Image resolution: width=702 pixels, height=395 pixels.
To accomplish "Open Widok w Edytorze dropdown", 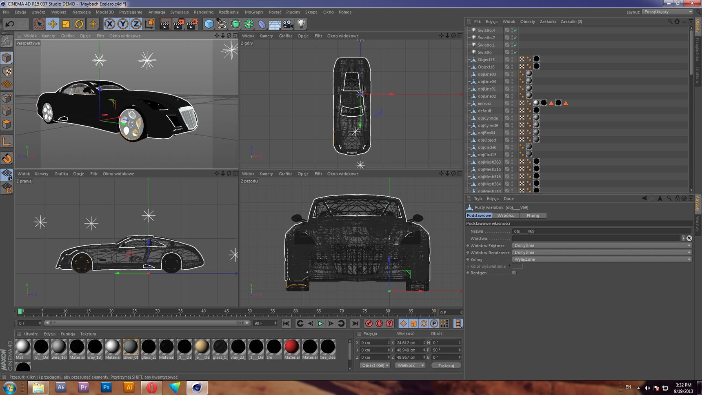I will coord(602,246).
